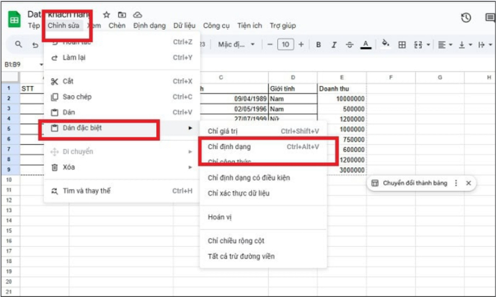Open horizontal align dropdown
The width and height of the screenshot is (496, 297).
(x=445, y=45)
